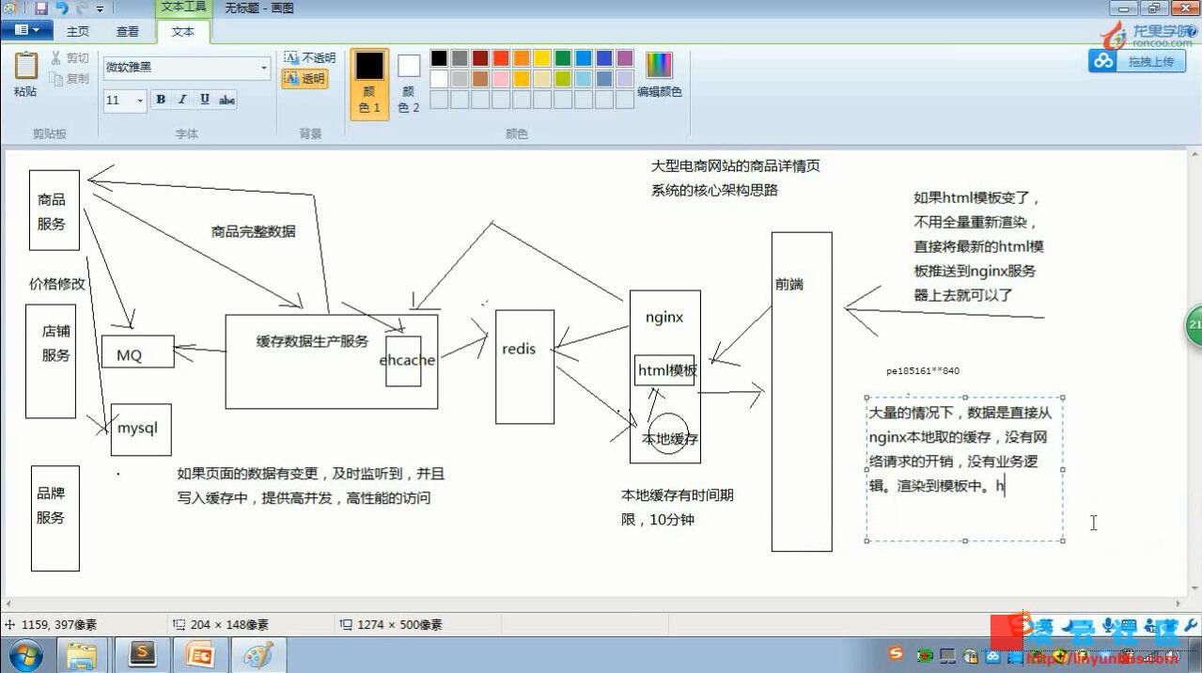Toggle bold text formatting

[161, 100]
